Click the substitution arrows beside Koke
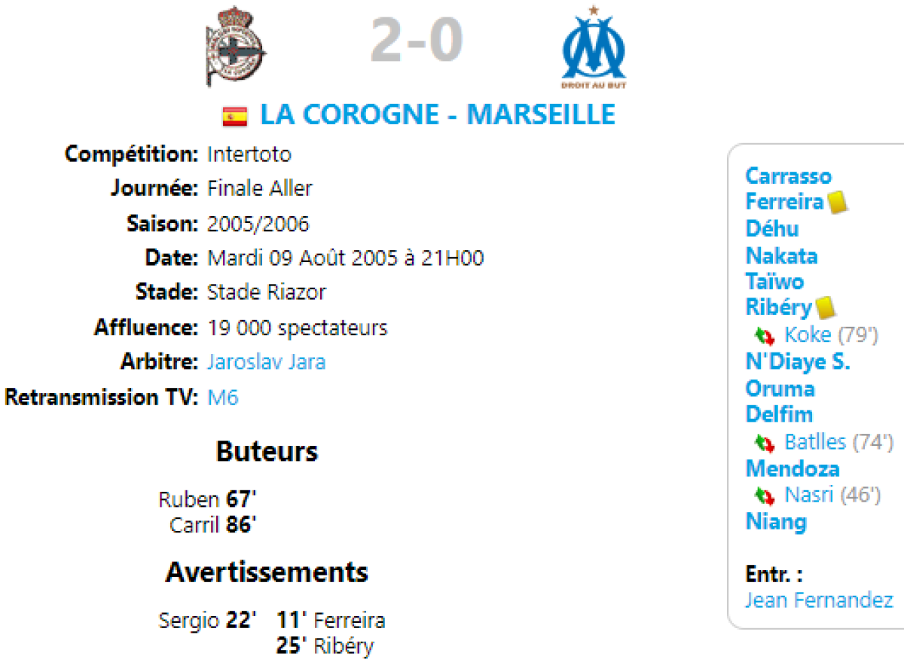 765,336
